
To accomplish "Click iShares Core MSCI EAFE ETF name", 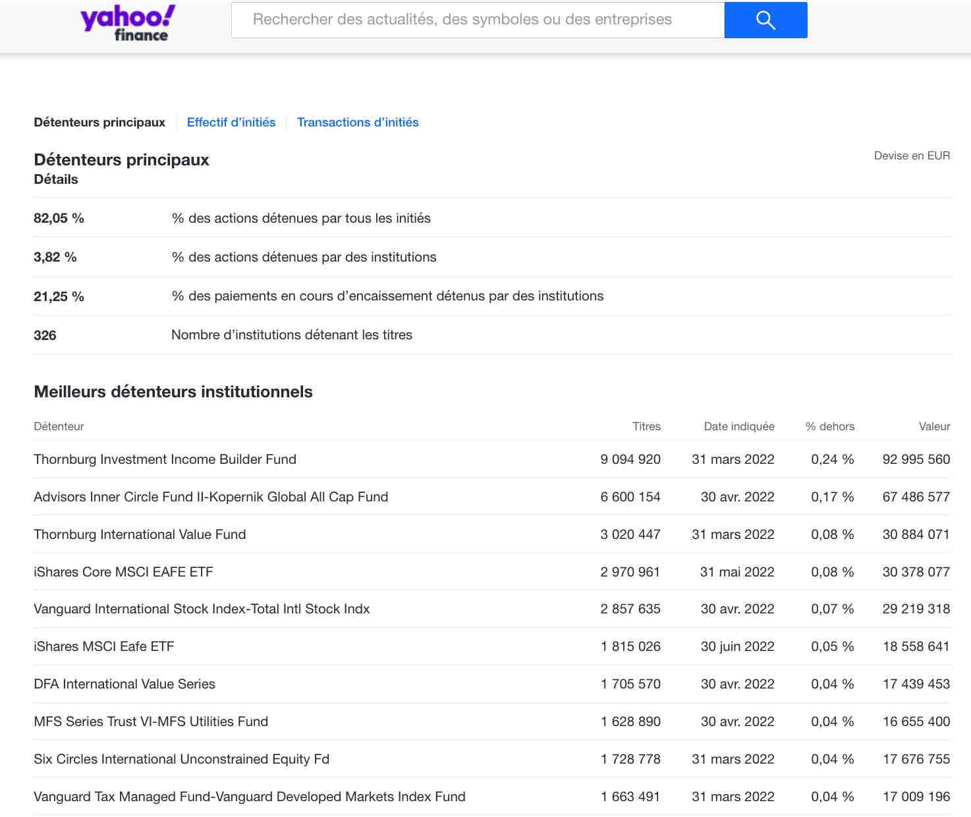I will [x=123, y=572].
